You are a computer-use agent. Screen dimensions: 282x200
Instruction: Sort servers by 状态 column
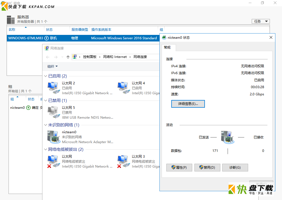coord(49,30)
